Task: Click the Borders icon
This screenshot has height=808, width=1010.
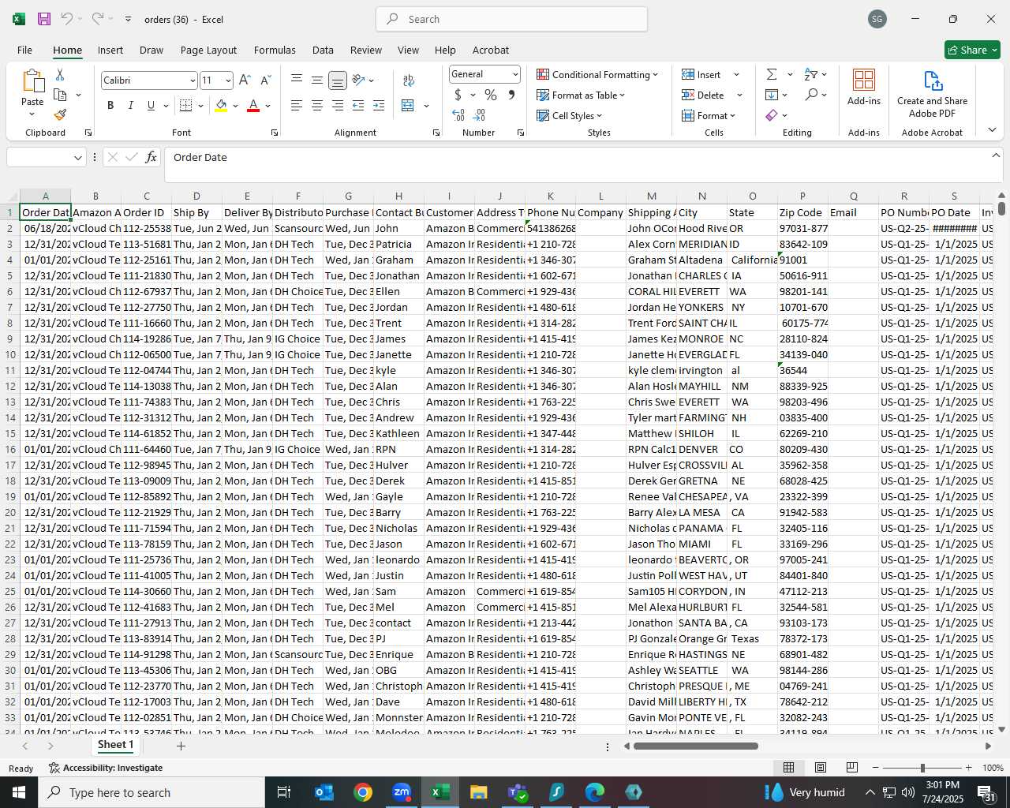Action: [x=186, y=105]
